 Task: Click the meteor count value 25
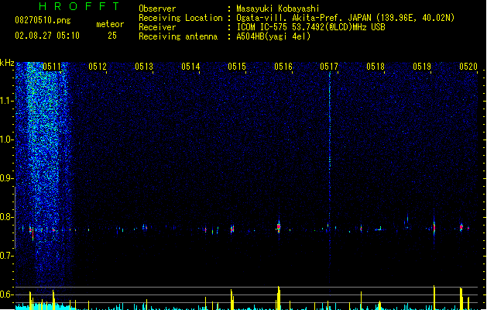(x=112, y=36)
